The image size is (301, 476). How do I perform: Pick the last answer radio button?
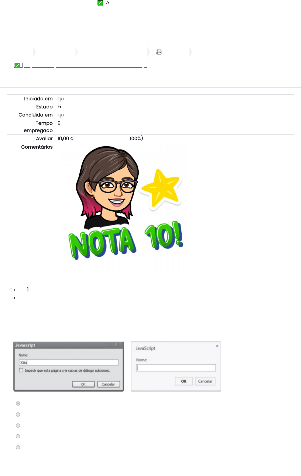(18, 447)
